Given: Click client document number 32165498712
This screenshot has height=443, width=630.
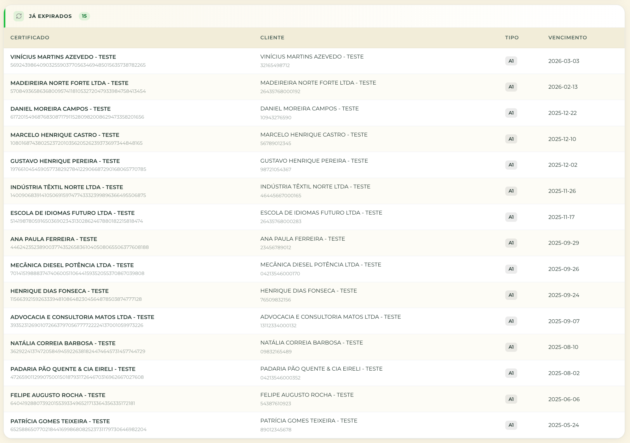Looking at the screenshot, I should (x=275, y=65).
